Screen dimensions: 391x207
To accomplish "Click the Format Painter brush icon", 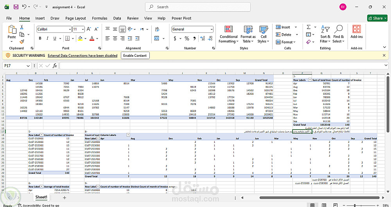I will (22, 41).
